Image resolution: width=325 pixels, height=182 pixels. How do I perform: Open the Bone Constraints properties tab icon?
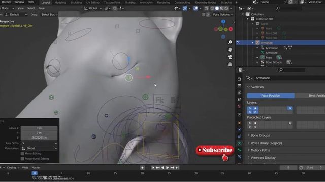(x=239, y=157)
